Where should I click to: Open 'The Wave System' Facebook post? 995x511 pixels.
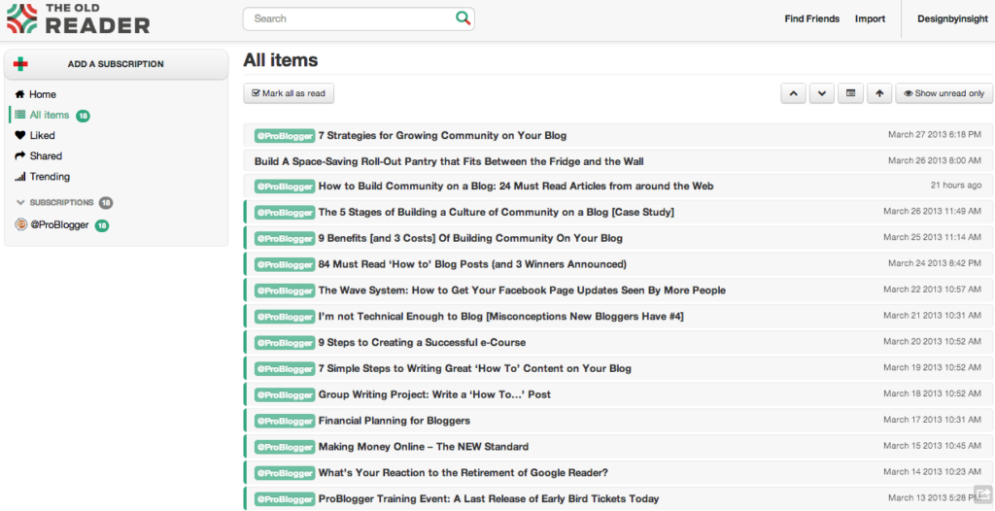[x=522, y=290]
